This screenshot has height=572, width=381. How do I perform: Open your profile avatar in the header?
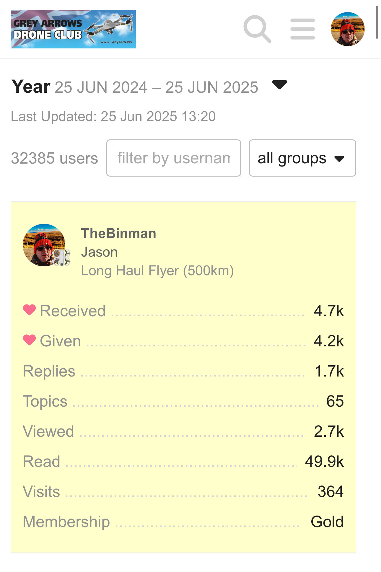(348, 29)
